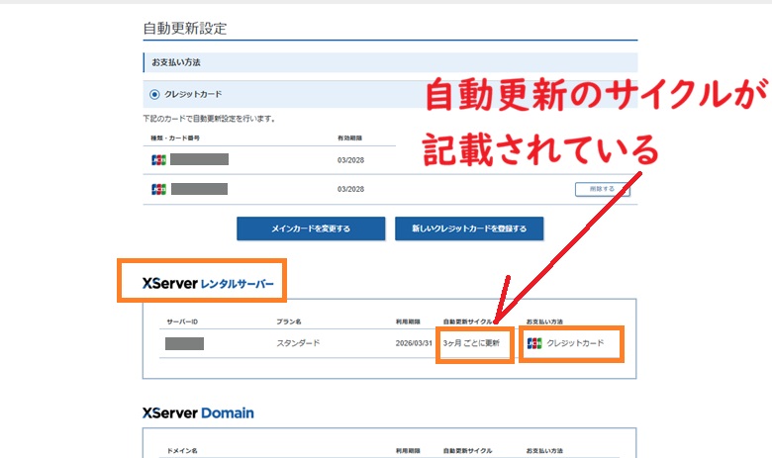
Task: Click the サーバーID column header
Action: coord(182,321)
